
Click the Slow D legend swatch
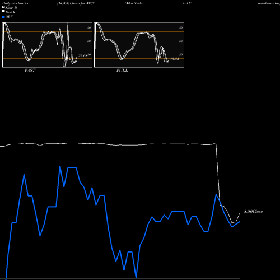(x=3, y=7)
